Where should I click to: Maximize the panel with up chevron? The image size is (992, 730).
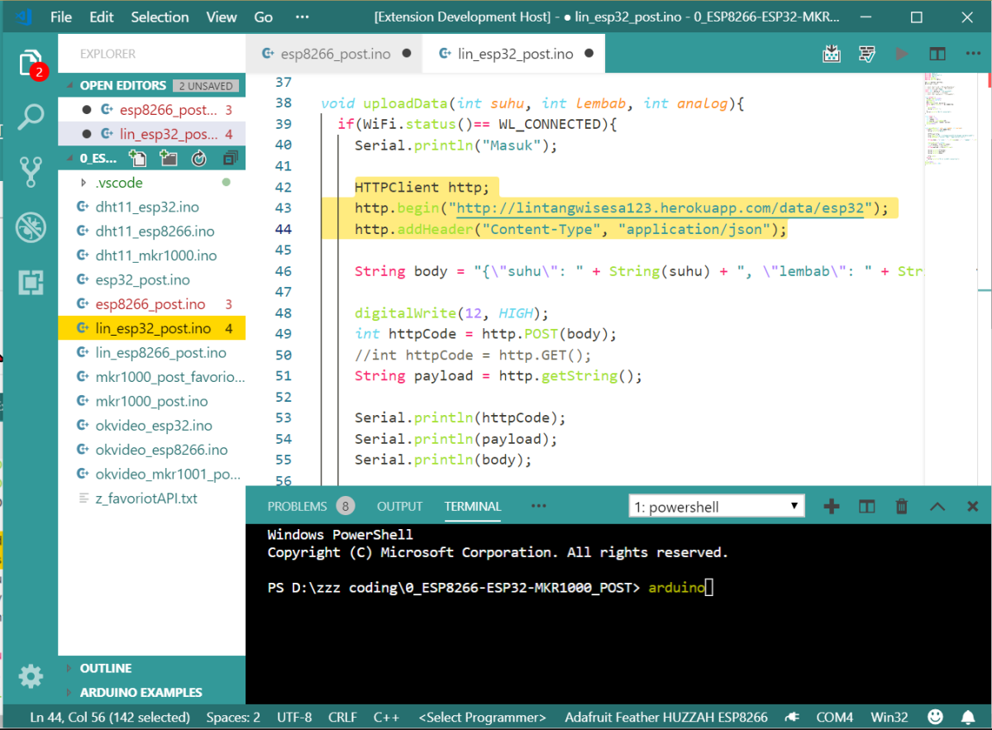[937, 506]
